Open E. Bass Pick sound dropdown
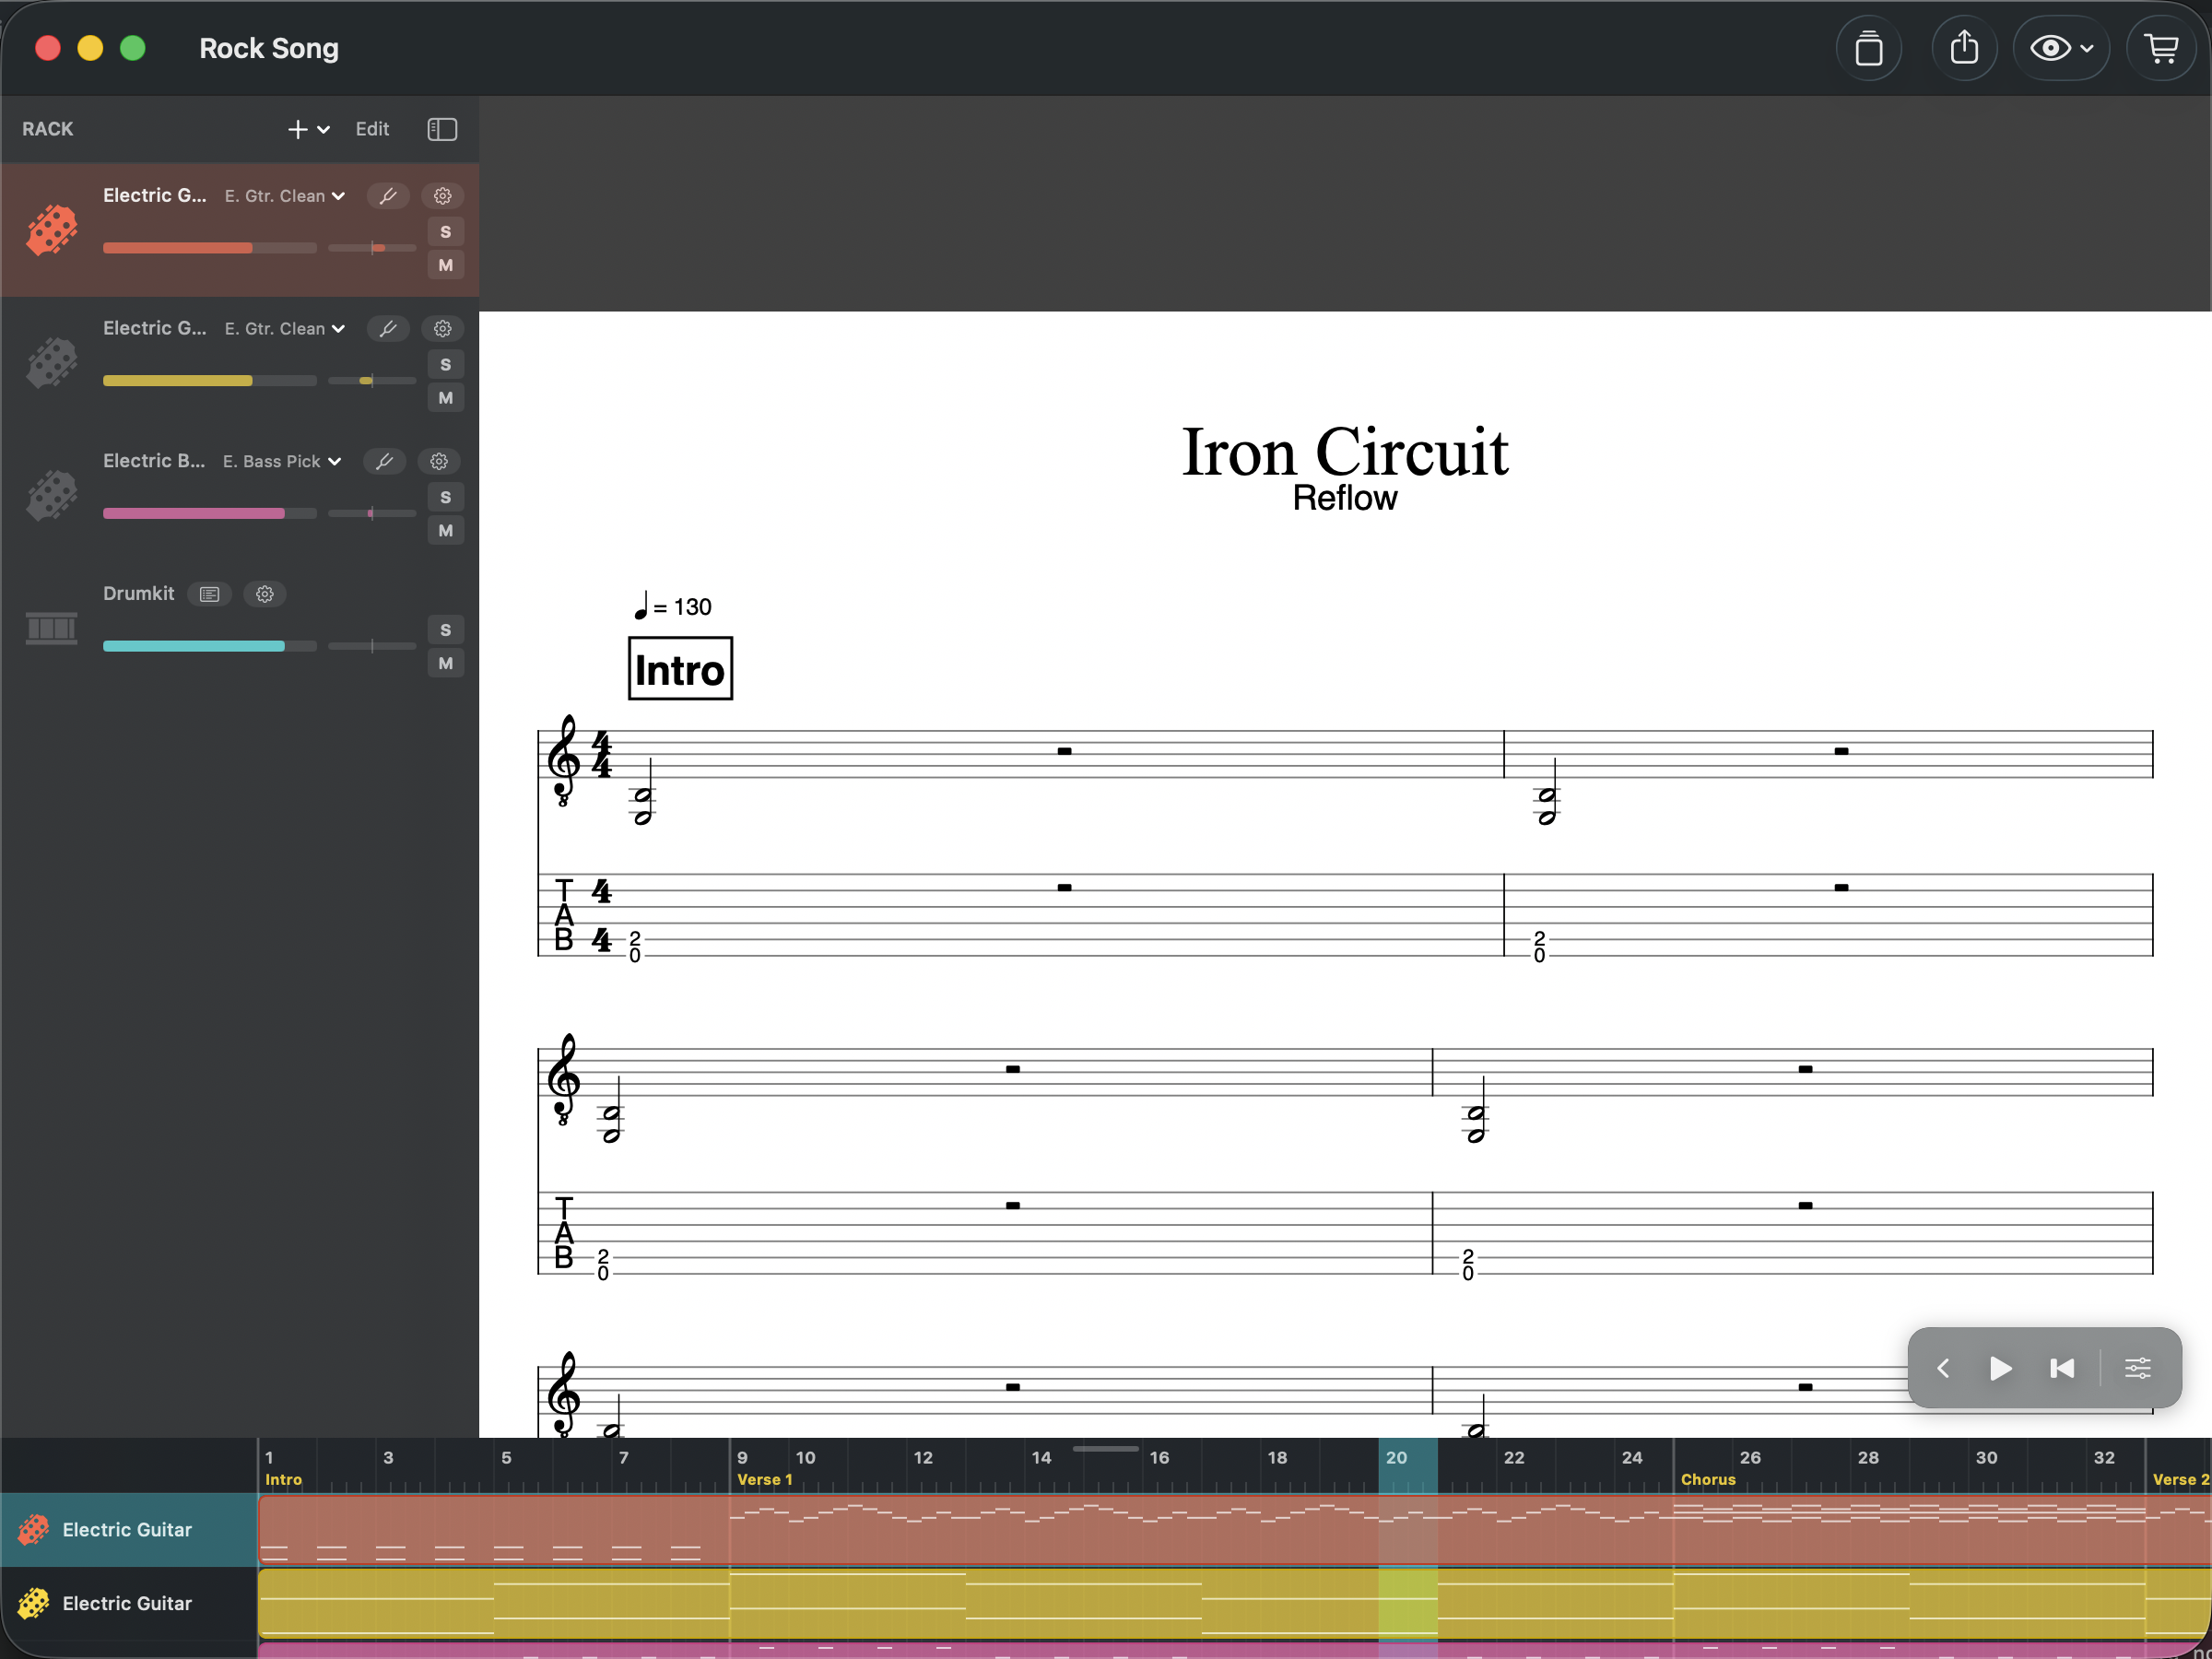Screen dimensions: 2212x1659 [x=282, y=461]
